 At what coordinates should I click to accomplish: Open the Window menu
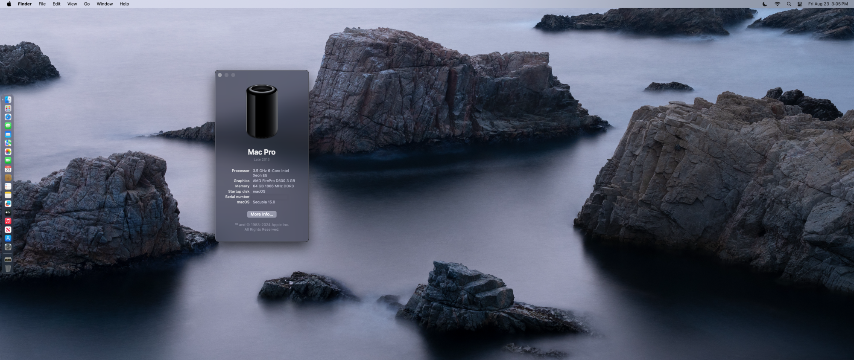(x=105, y=4)
